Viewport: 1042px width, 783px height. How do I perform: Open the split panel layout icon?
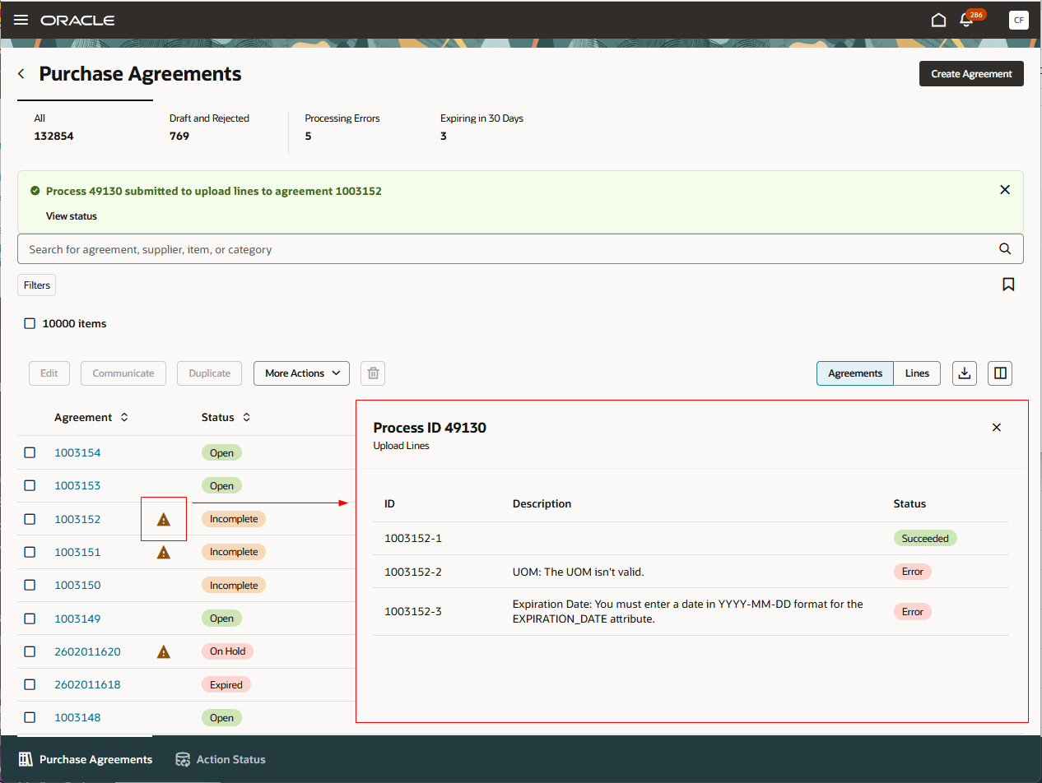click(999, 373)
